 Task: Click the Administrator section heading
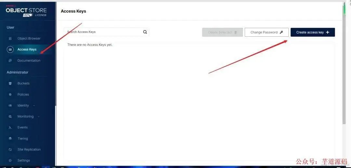click(x=18, y=72)
